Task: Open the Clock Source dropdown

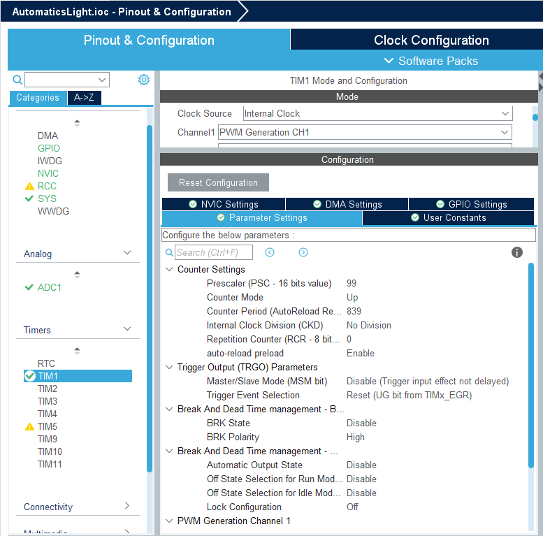Action: coord(377,113)
